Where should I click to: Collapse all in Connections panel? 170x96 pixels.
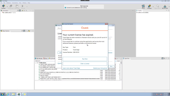pos(18,11)
